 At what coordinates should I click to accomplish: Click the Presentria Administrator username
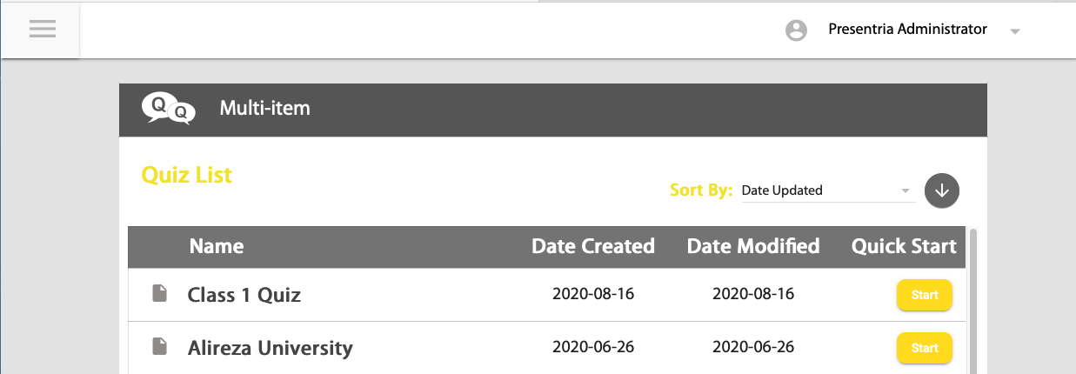point(908,30)
